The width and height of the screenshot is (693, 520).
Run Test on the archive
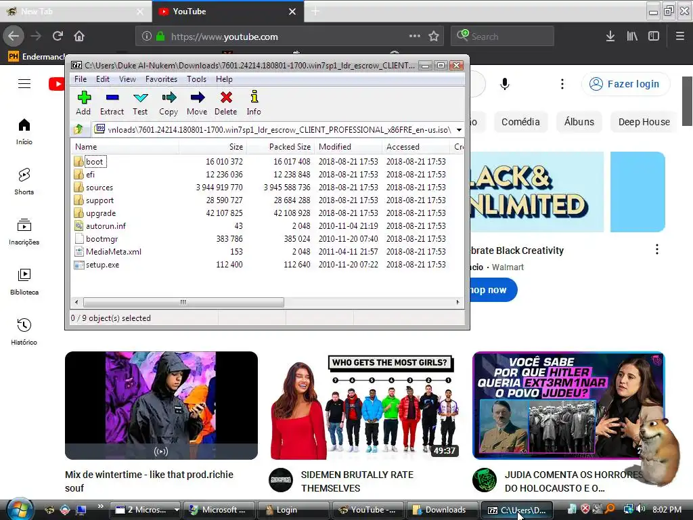click(140, 103)
